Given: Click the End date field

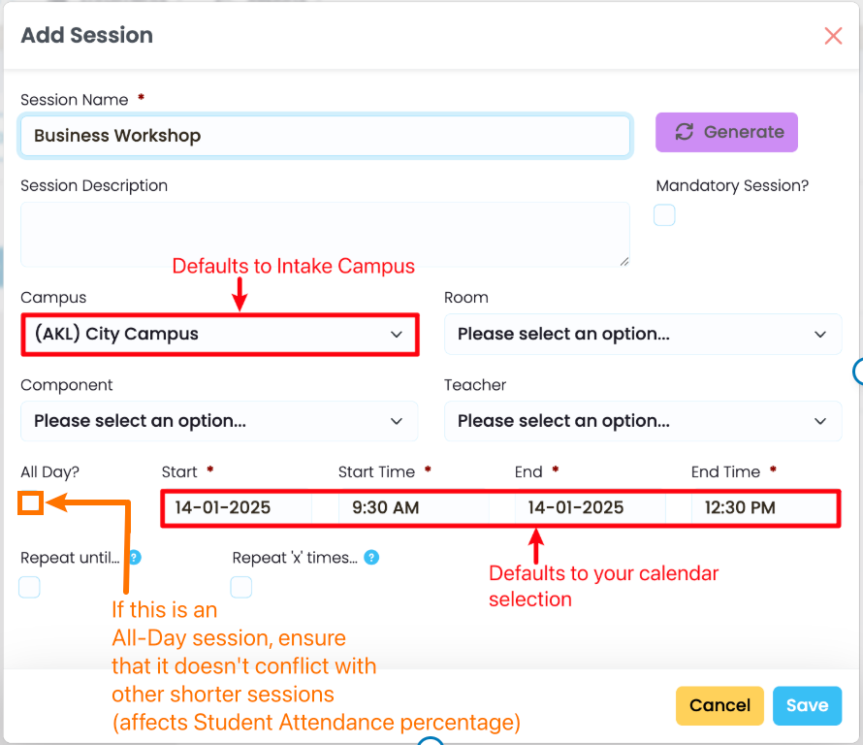Looking at the screenshot, I should tap(589, 507).
